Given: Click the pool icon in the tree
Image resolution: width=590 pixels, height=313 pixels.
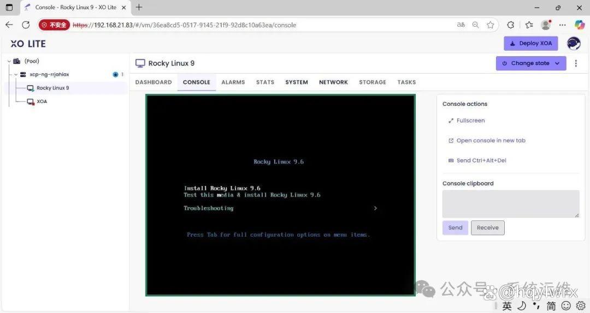Looking at the screenshot, I should point(16,61).
